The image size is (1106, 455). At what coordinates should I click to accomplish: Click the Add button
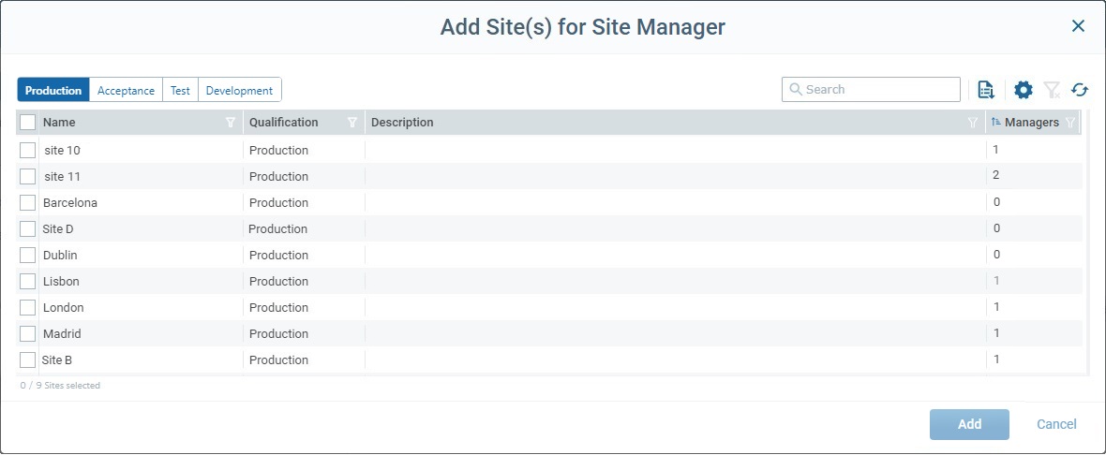969,424
